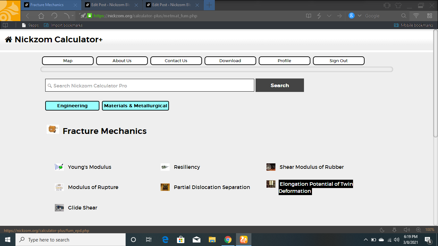Open the 9apps bookmark
Viewport: 438px width, 246px height.
30,25
